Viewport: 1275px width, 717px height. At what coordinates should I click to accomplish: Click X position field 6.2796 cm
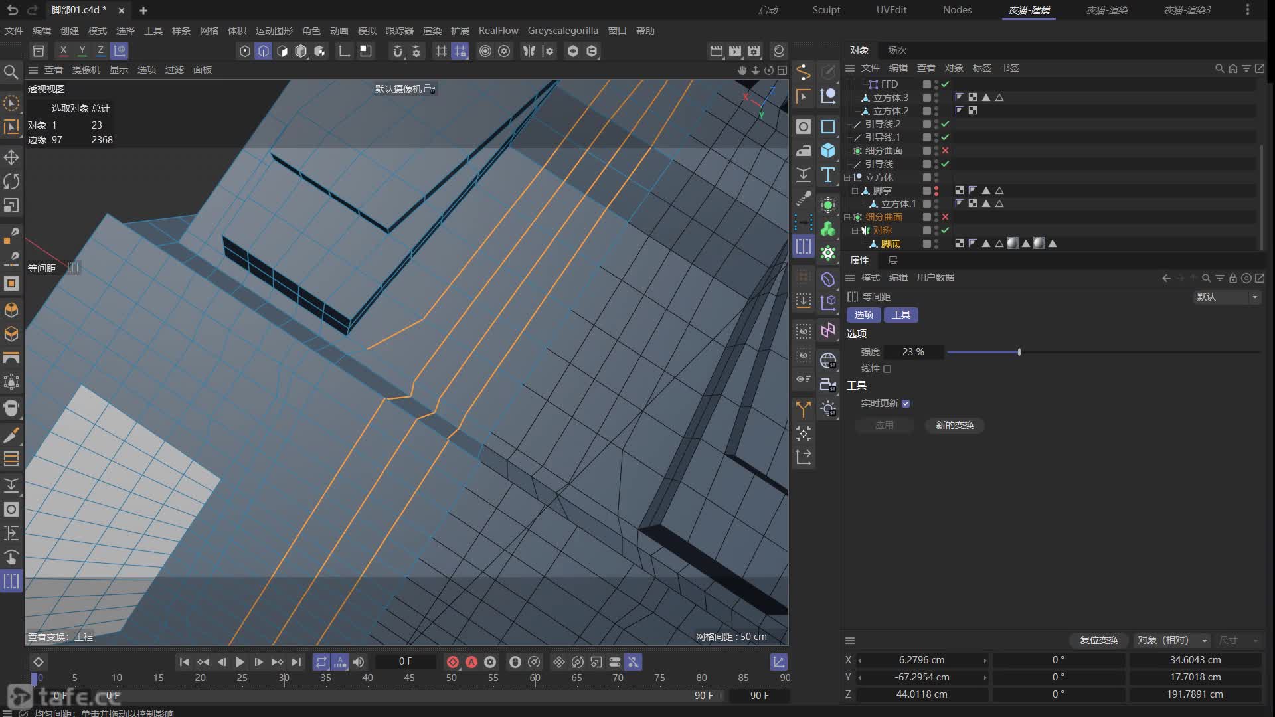coord(922,660)
